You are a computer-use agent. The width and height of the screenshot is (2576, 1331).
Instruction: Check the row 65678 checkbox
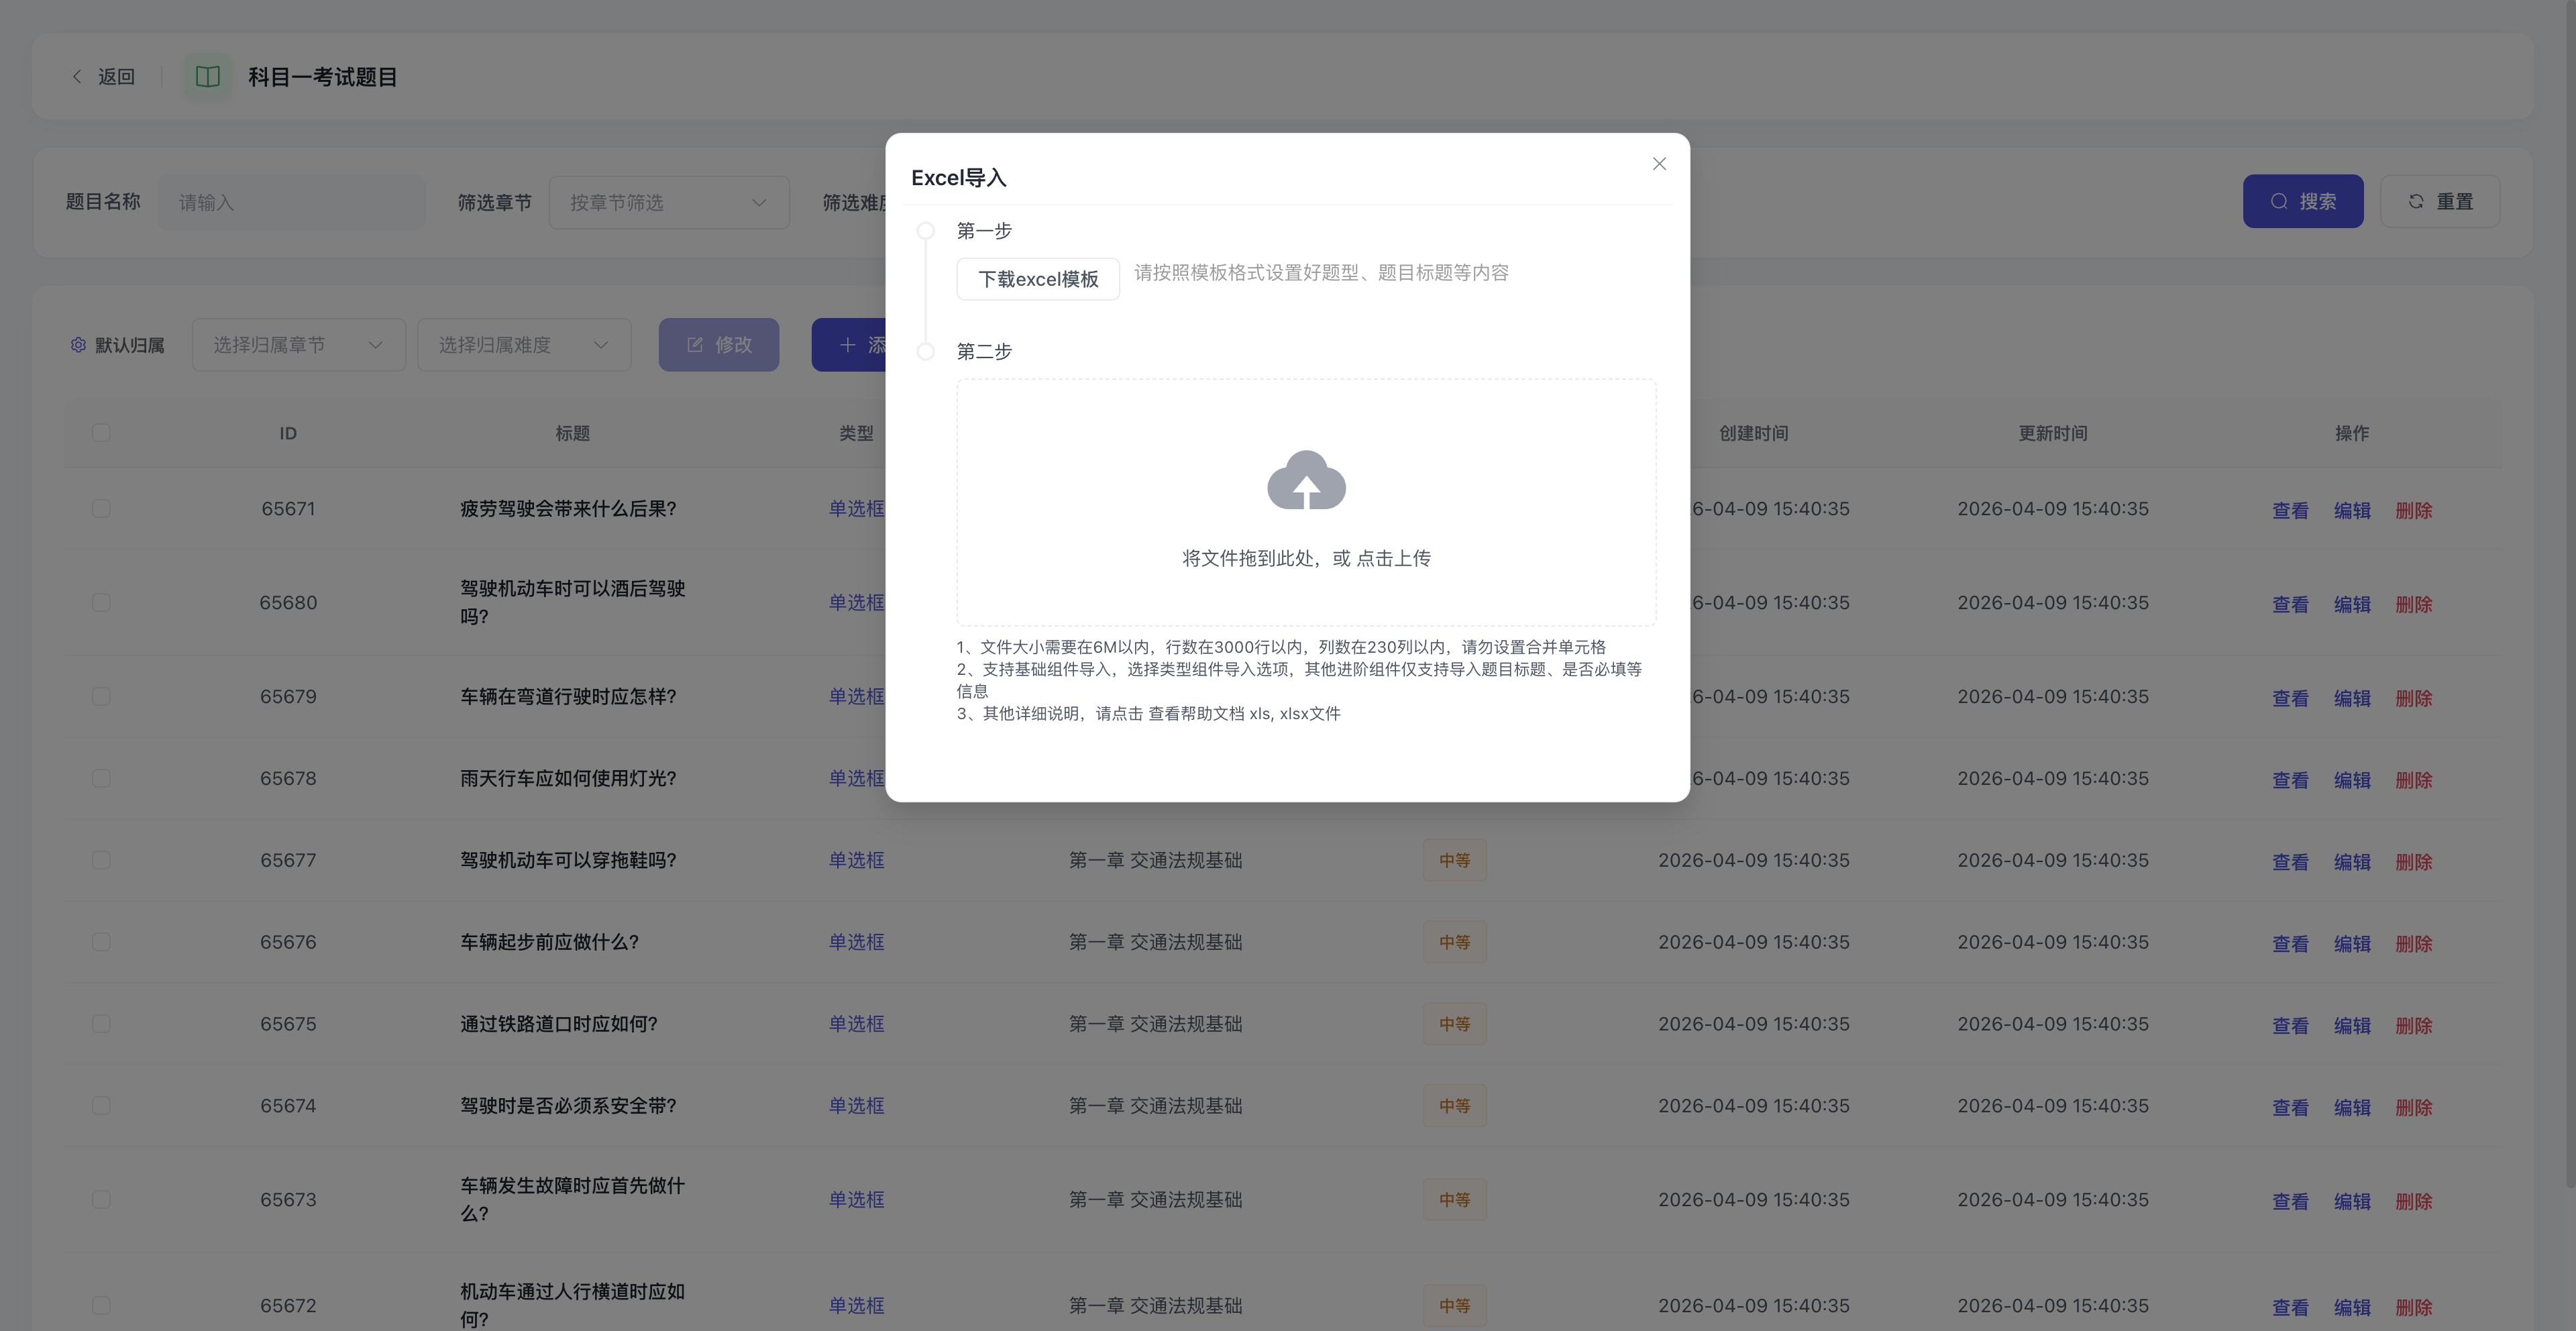pyautogui.click(x=101, y=779)
